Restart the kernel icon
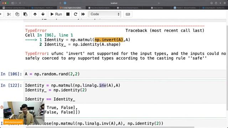 pos(76,14)
